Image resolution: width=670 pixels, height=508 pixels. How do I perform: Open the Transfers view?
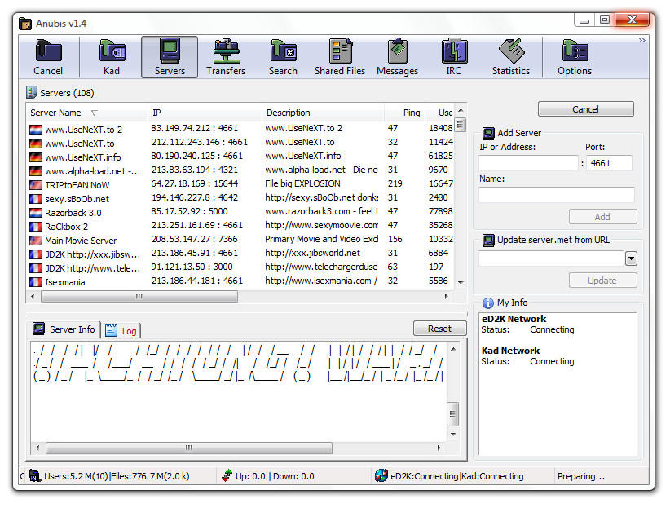(x=226, y=57)
